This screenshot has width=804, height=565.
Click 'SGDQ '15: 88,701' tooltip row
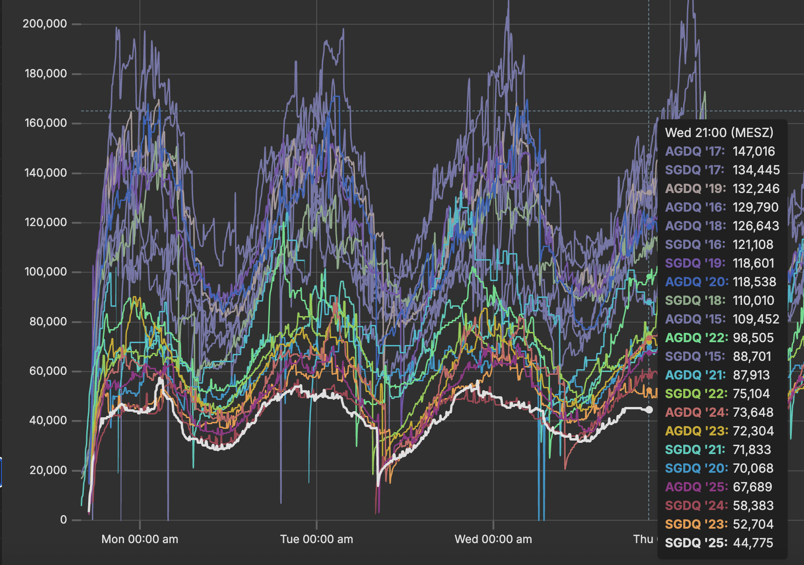tap(718, 357)
